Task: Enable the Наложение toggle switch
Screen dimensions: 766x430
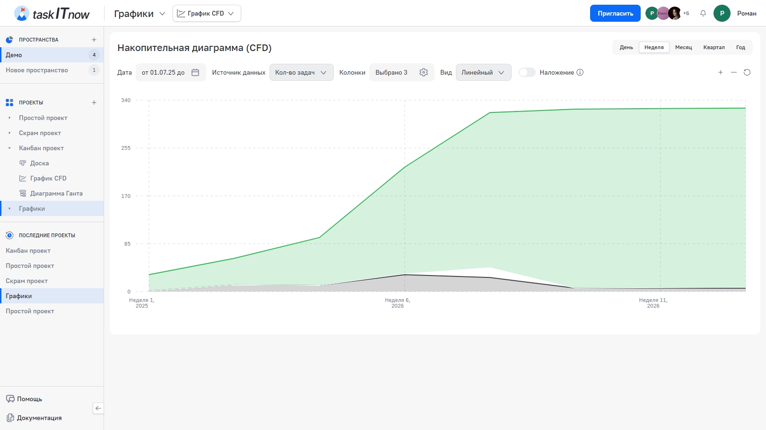Action: pos(527,72)
